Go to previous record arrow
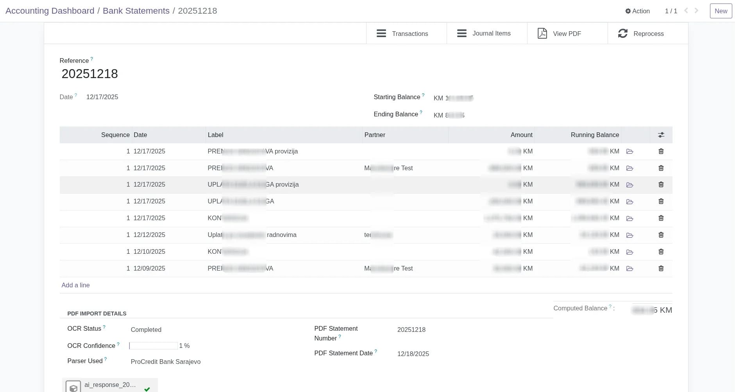735x392 pixels. (686, 11)
